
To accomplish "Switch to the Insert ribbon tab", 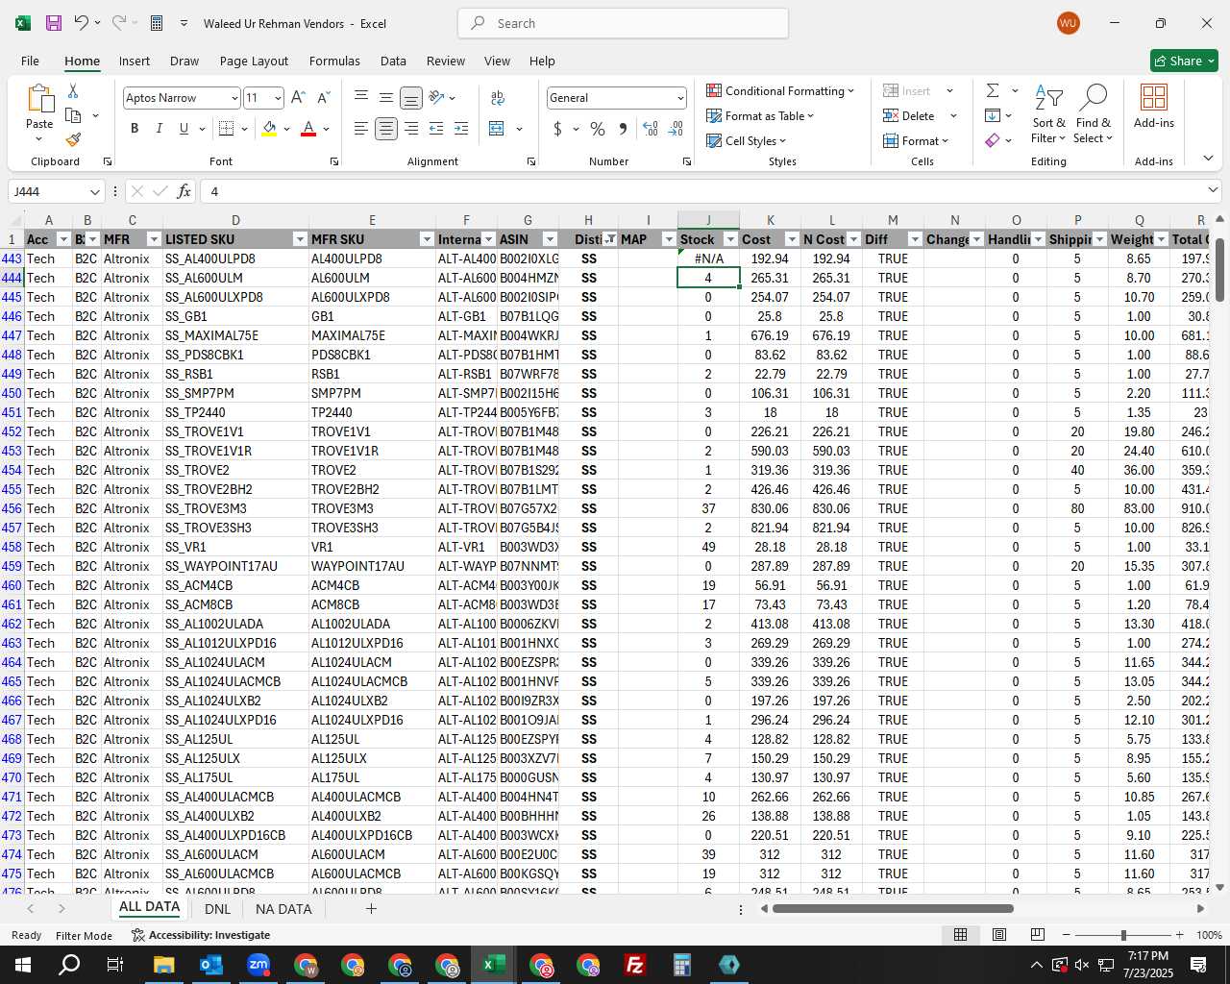I will click(x=135, y=61).
